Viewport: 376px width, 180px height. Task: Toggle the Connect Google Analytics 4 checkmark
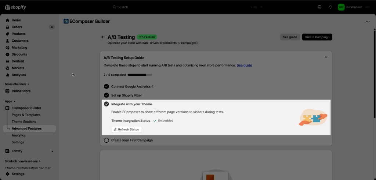click(106, 87)
